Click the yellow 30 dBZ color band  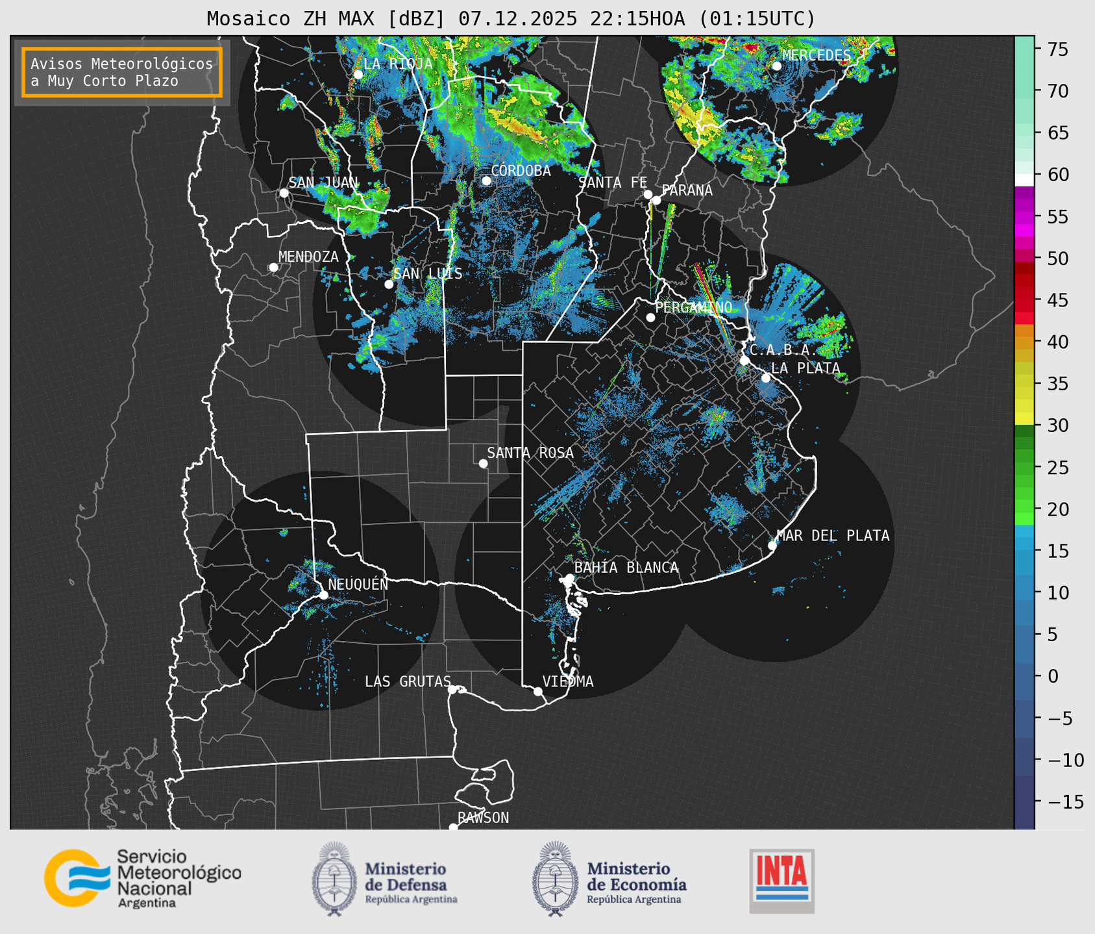pos(1024,419)
